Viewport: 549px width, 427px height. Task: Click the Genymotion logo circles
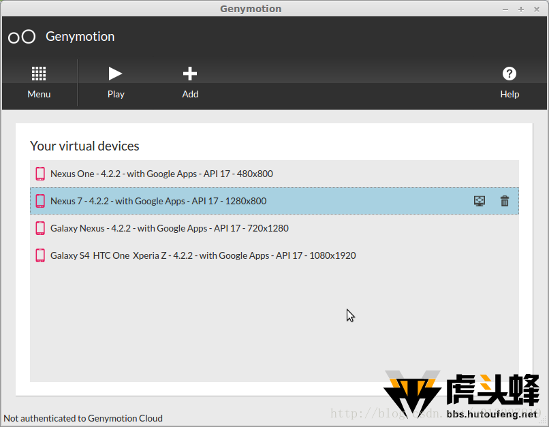click(x=22, y=37)
